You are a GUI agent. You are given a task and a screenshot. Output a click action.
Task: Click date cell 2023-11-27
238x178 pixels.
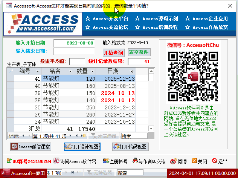(116, 115)
